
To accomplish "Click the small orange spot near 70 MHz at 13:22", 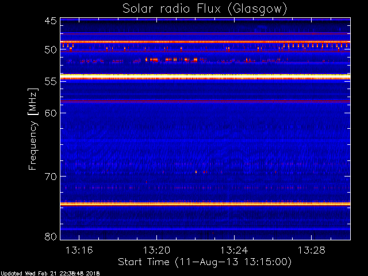I will point(196,172).
